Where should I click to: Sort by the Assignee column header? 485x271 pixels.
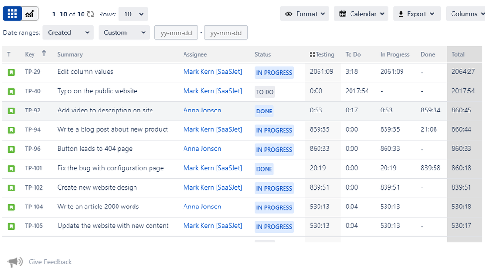[x=195, y=54]
